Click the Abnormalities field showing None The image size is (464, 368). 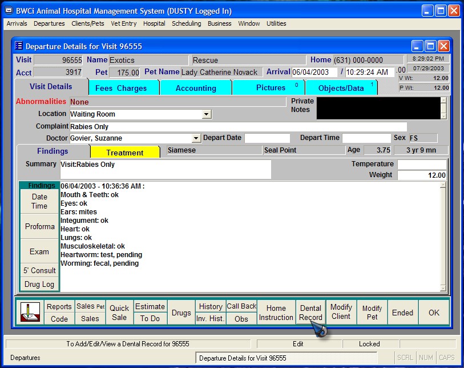click(x=178, y=102)
